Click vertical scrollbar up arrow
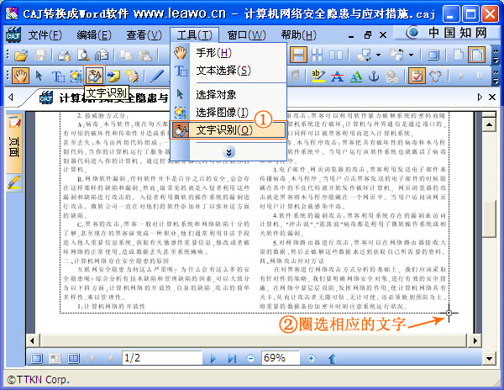Image resolution: width=504 pixels, height=390 pixels. point(489,124)
